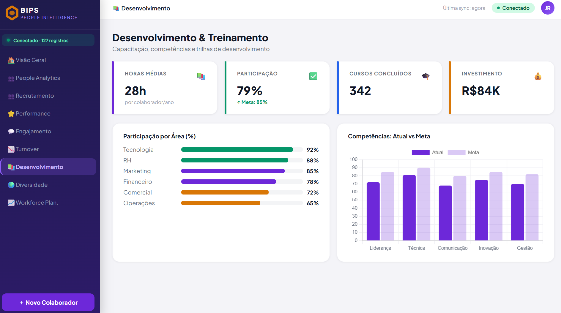Screen dimensions: 561x313
Task: Click the Competências: Atual vs Meta heading
Action: (389, 136)
